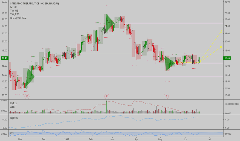Select the TW_EPS indicator label
240x141 pixels.
tap(15, 14)
